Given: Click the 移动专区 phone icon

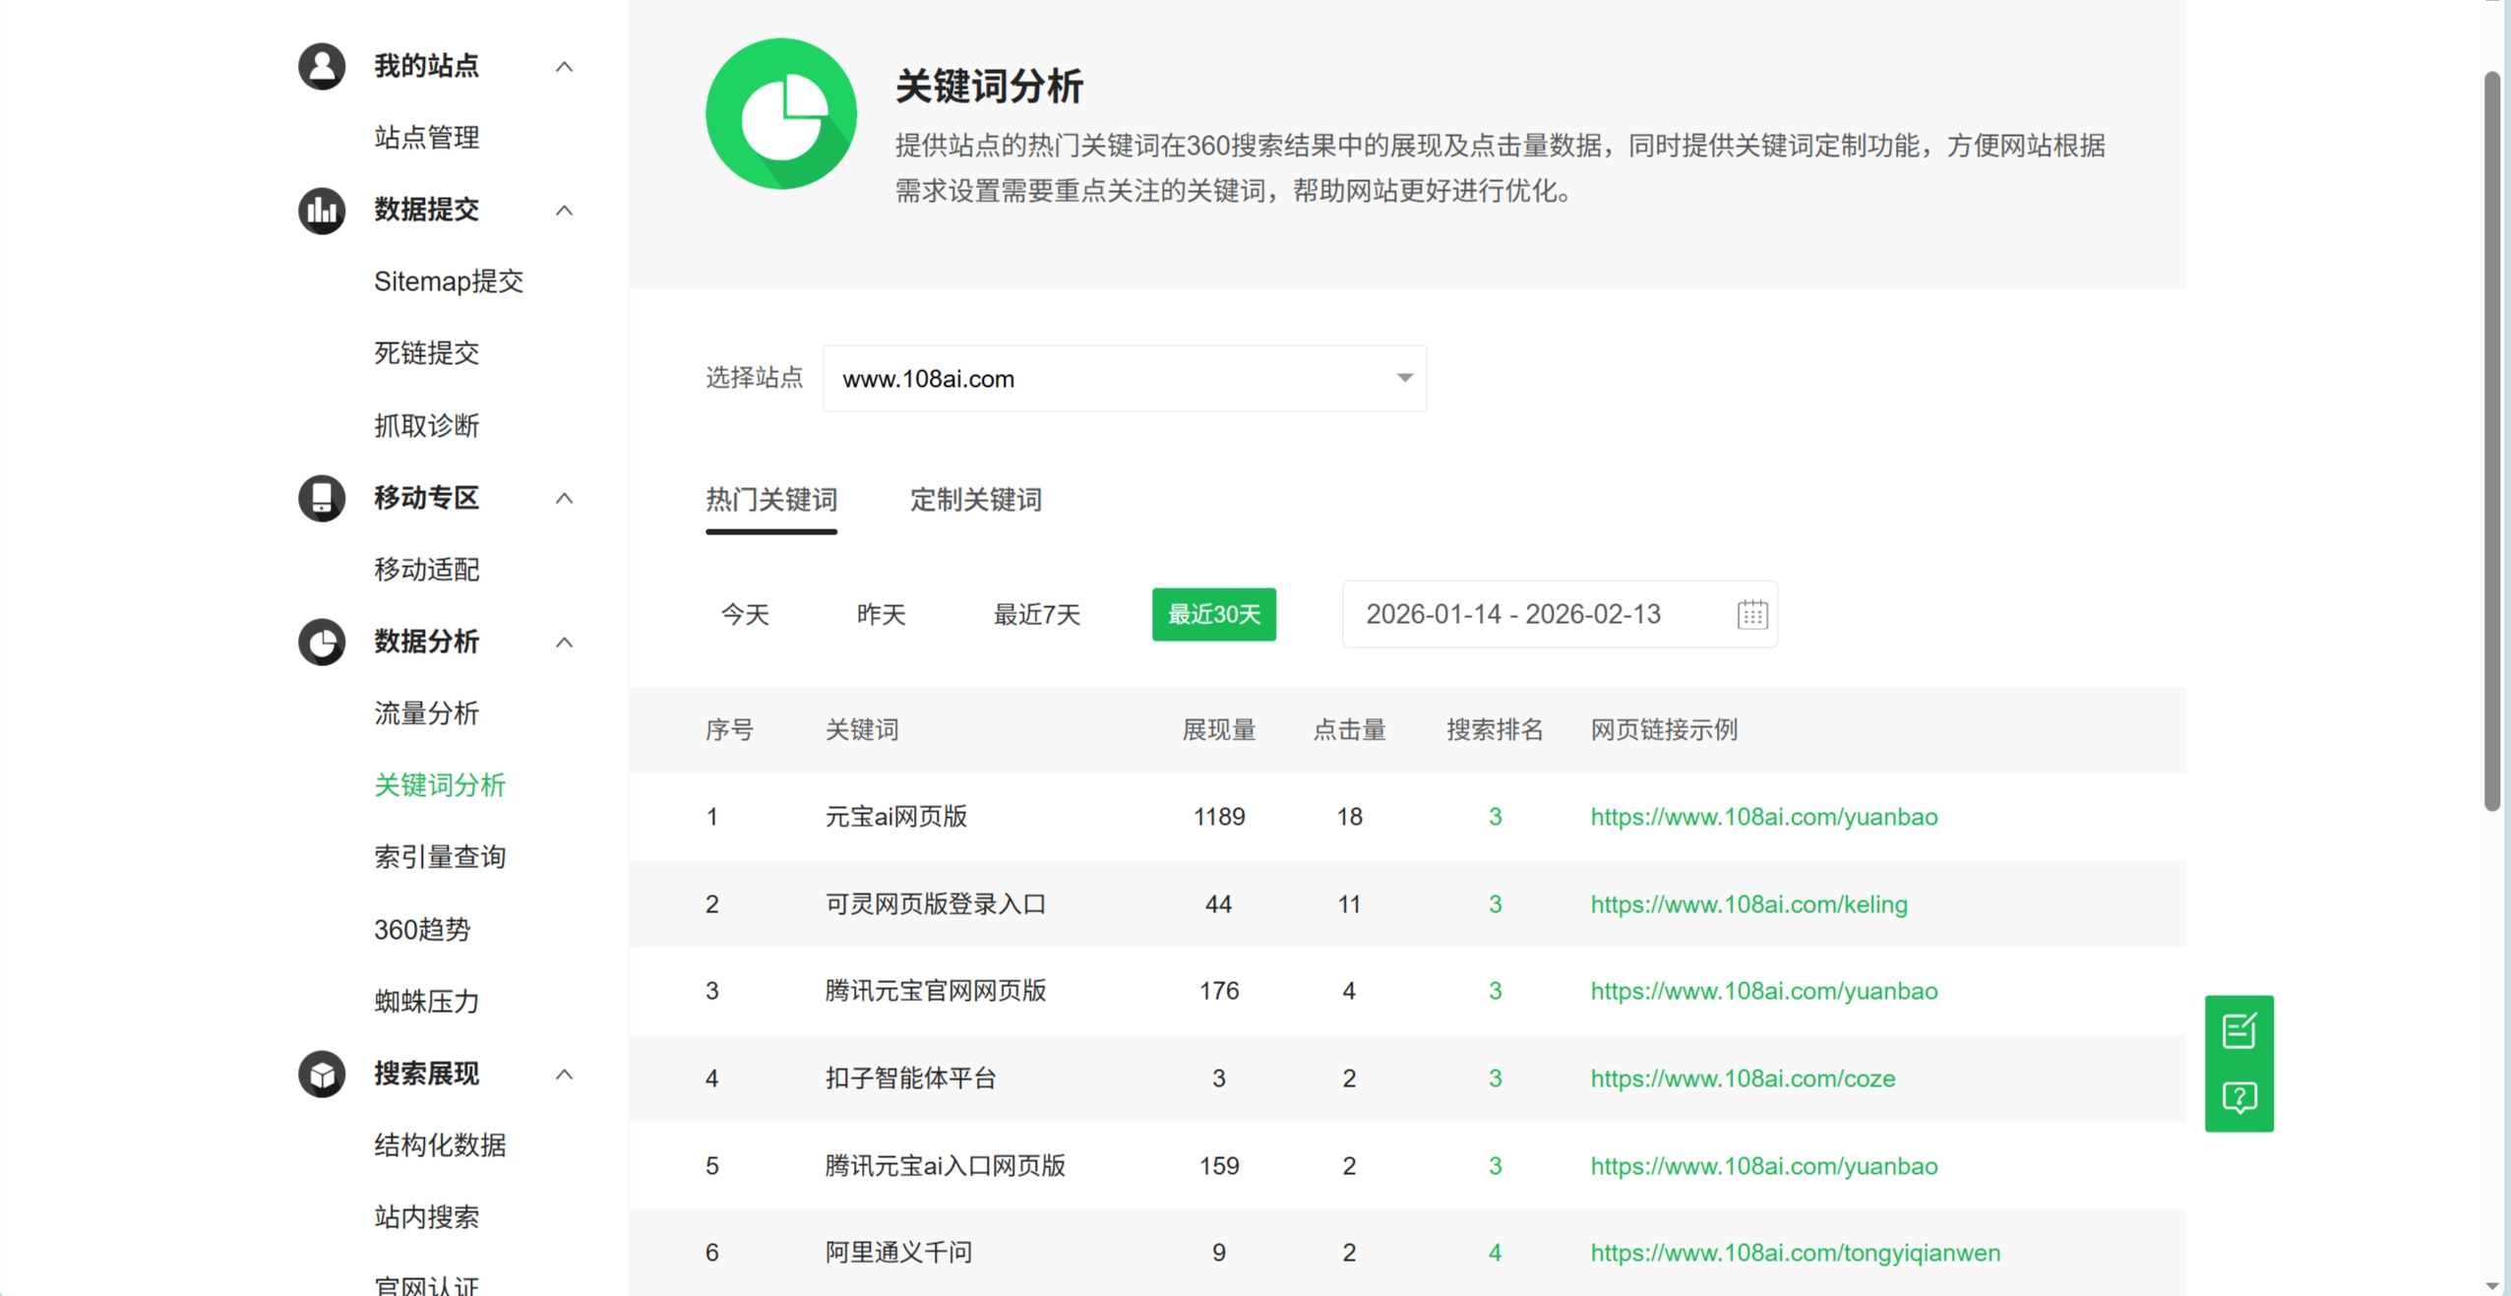Looking at the screenshot, I should coord(322,498).
